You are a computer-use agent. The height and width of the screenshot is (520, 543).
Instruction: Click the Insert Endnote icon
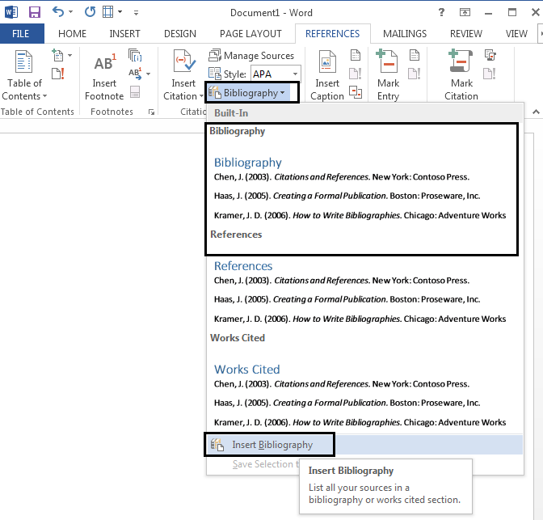(x=135, y=56)
